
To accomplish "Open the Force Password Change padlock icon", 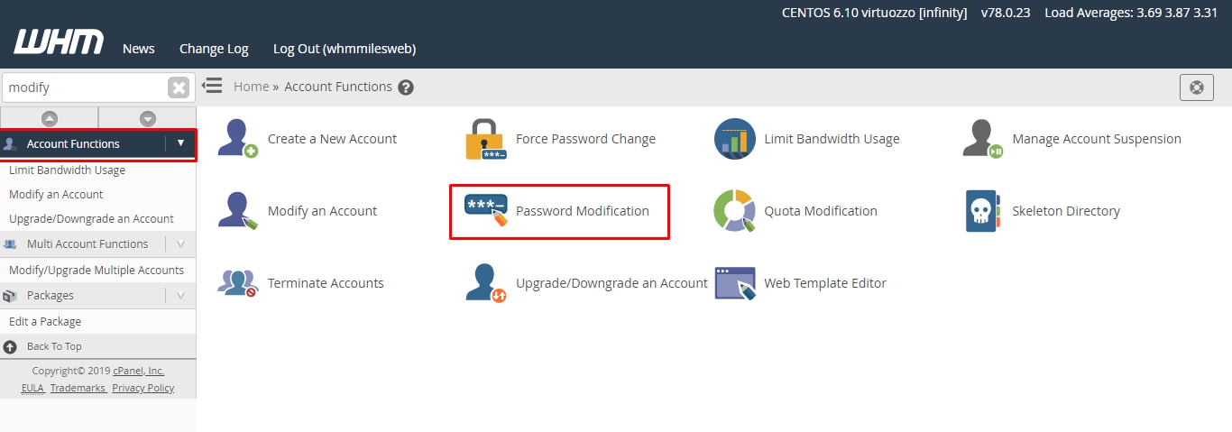I will pyautogui.click(x=486, y=139).
